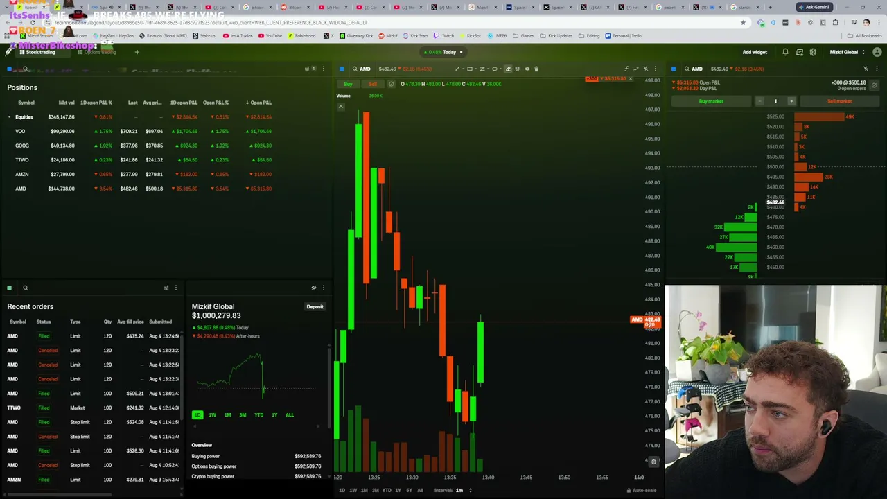Toggle the magnet snap mode
Image resolution: width=887 pixels, height=499 pixels.
click(517, 69)
